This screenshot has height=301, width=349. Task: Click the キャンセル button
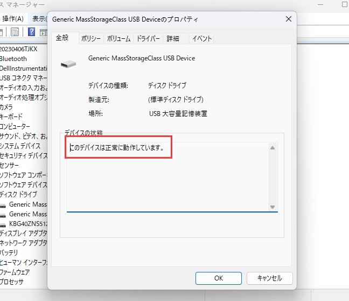[269, 278]
